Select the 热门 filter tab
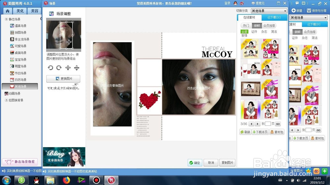Screen dimensions: 330x185 click(x=246, y=25)
